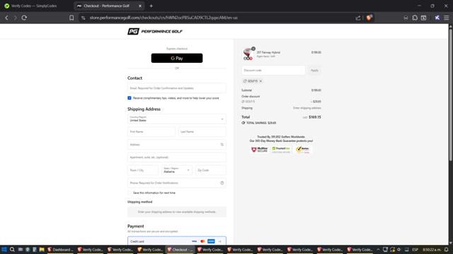Click the search icon in Address field
Viewport: 453px width, 254px height.
[x=222, y=145]
